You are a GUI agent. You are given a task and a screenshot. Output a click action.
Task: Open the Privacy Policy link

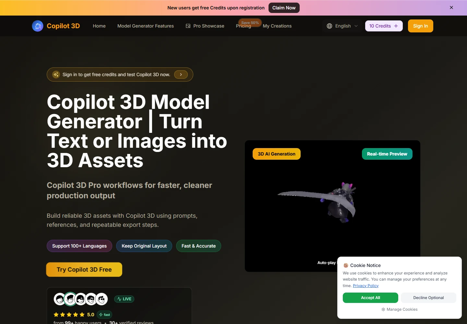365,286
